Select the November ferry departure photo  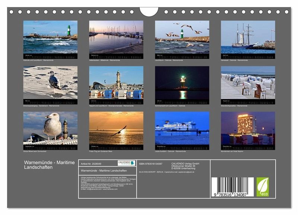(x=182, y=128)
